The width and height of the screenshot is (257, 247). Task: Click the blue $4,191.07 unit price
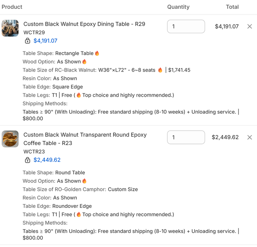[45, 41]
